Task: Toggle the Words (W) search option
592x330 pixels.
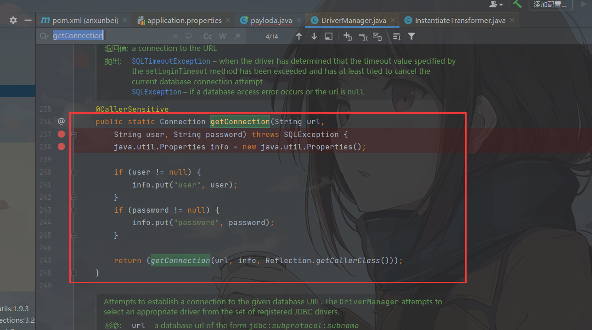Action: tap(223, 36)
